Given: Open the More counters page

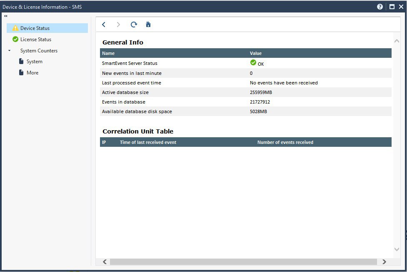Looking at the screenshot, I should pyautogui.click(x=32, y=72).
